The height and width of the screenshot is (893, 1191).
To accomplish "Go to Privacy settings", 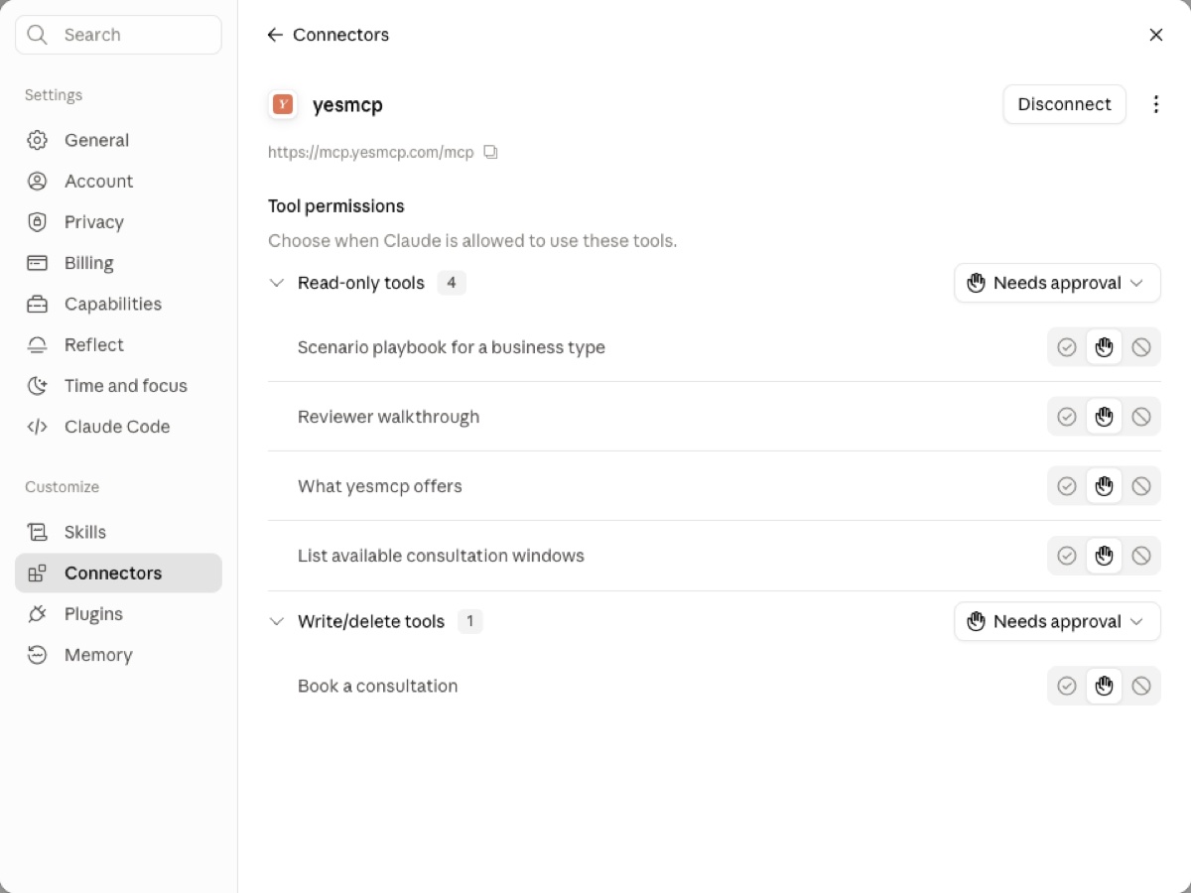I will pos(118,222).
